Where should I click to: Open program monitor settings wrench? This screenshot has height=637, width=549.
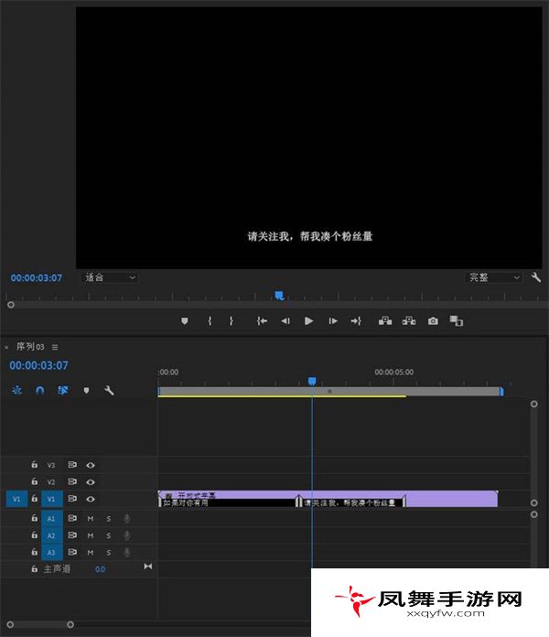[x=536, y=277]
